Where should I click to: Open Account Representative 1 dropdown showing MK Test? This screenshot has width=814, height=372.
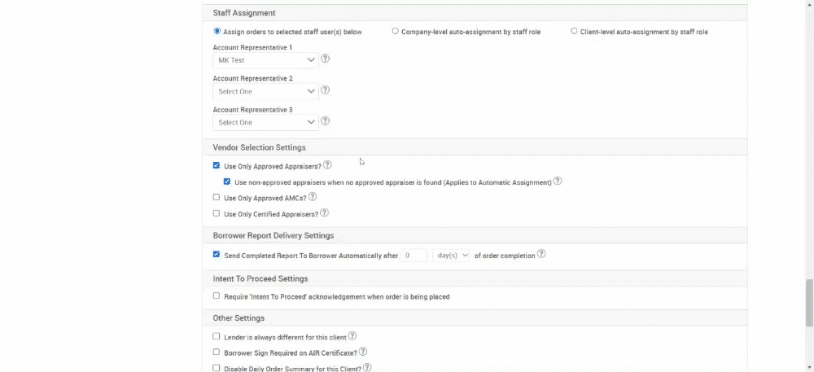(x=266, y=60)
